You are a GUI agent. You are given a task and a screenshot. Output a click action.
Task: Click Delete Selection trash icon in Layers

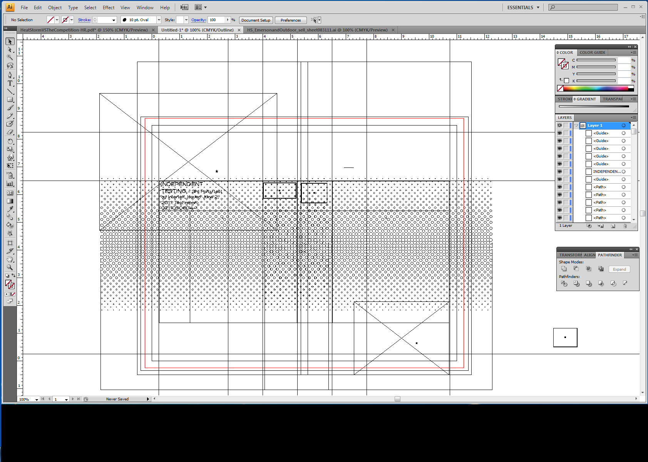pyautogui.click(x=625, y=226)
